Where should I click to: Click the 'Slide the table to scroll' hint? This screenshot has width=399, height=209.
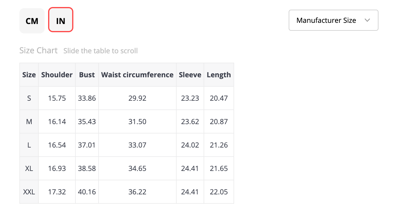point(101,51)
